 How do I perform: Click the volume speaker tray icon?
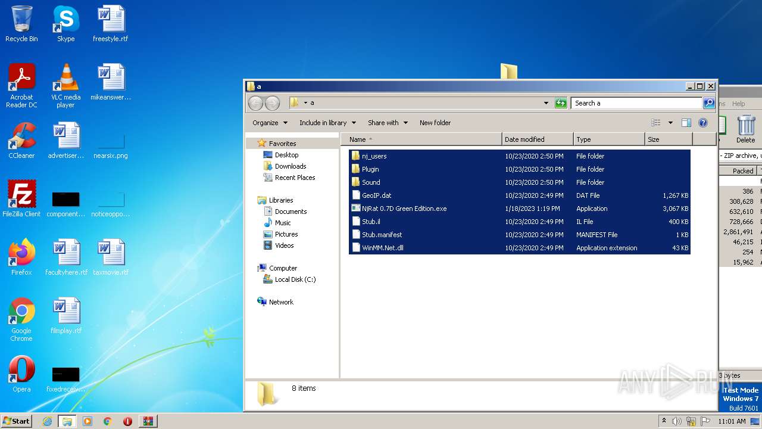[x=676, y=421]
